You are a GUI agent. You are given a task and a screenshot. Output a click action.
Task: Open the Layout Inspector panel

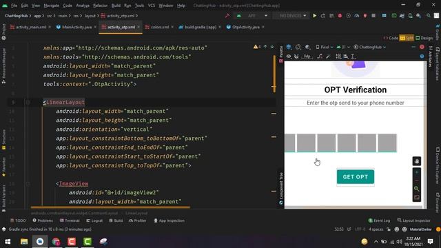413,220
